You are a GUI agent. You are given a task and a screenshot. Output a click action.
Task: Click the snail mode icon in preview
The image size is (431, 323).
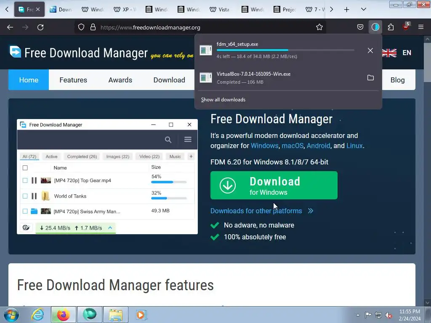coord(26,228)
